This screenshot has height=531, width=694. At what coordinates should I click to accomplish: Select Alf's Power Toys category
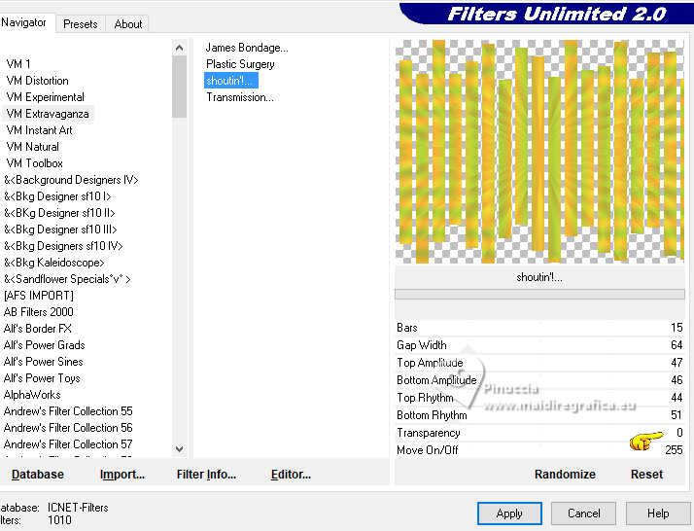42,378
